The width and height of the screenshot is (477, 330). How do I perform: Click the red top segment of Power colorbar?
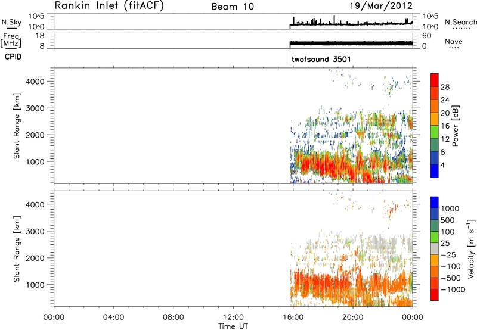click(435, 80)
